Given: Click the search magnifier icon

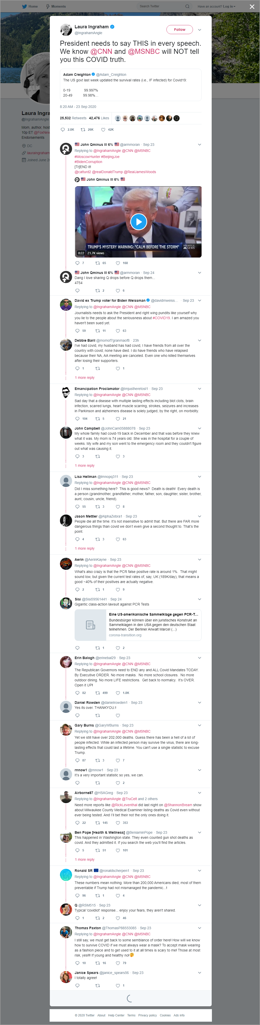Looking at the screenshot, I should point(187,6).
